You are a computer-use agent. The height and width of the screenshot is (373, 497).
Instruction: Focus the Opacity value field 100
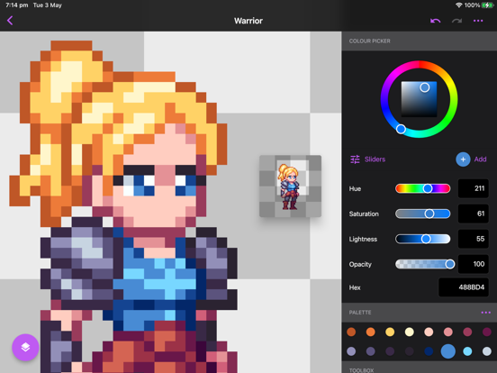click(x=474, y=264)
